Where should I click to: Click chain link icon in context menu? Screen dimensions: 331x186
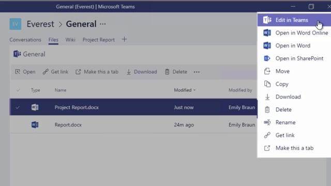pyautogui.click(x=267, y=135)
